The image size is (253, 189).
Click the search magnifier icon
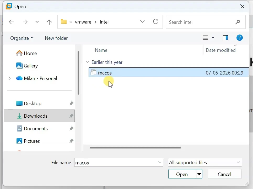(238, 22)
